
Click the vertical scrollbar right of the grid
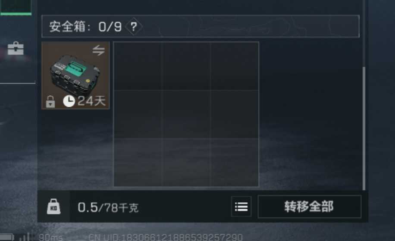point(364,128)
